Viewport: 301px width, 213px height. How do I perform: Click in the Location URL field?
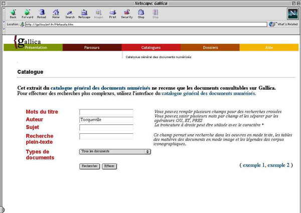point(146,25)
